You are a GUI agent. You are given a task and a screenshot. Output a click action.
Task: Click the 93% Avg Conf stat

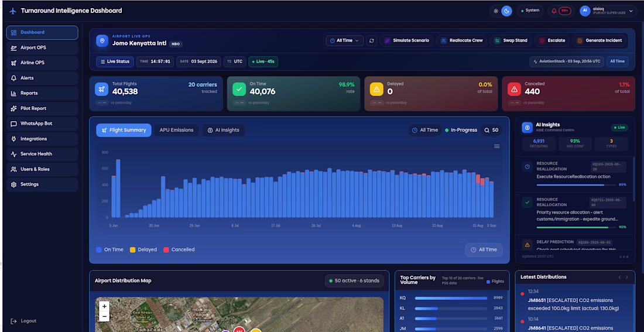click(x=575, y=144)
